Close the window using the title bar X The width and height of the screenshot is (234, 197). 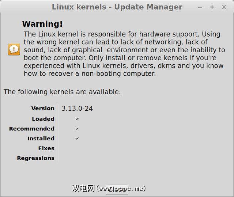(x=224, y=7)
